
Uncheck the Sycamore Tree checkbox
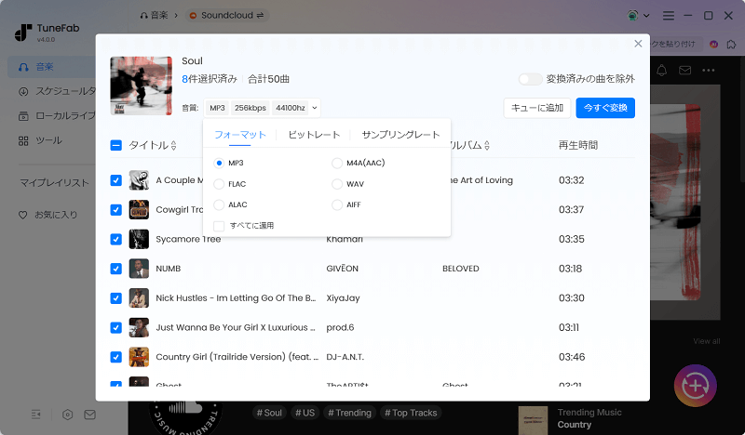click(x=115, y=239)
